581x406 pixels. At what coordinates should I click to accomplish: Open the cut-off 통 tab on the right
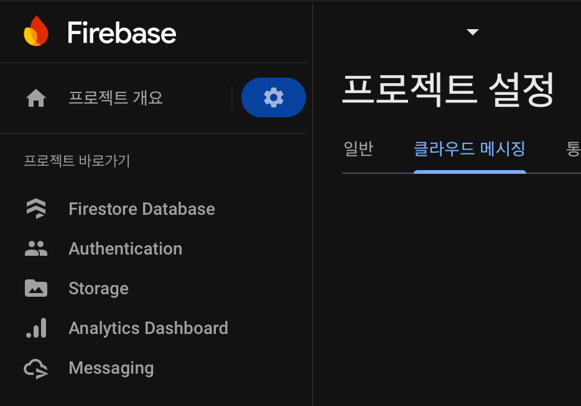click(573, 148)
